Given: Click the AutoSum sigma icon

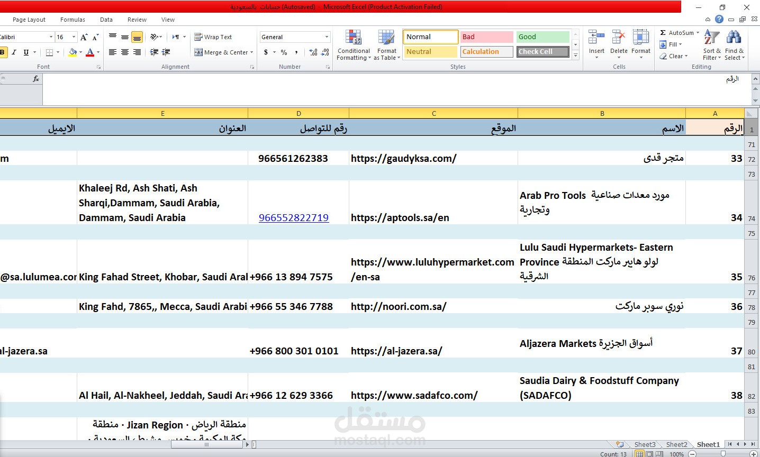Looking at the screenshot, I should pos(663,33).
